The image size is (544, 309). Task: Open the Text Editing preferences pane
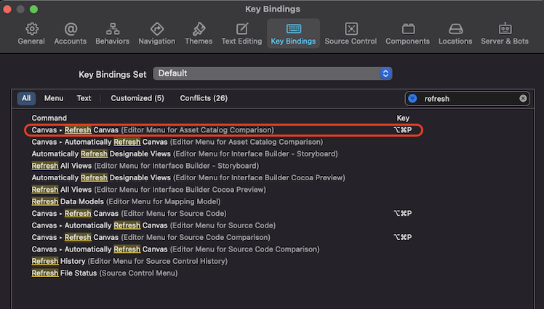click(x=241, y=33)
